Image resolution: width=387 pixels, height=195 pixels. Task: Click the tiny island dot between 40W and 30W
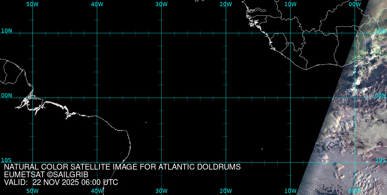146,123
